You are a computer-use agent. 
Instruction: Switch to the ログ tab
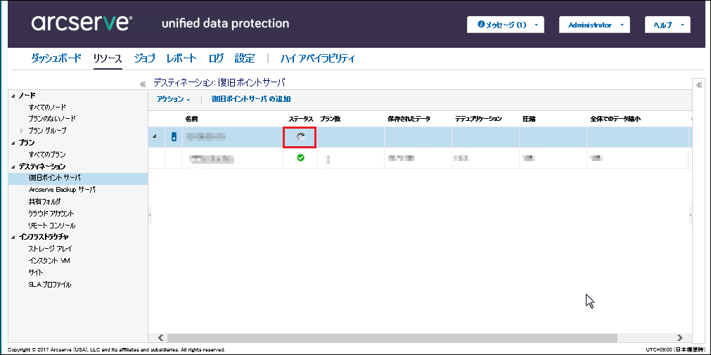point(216,58)
